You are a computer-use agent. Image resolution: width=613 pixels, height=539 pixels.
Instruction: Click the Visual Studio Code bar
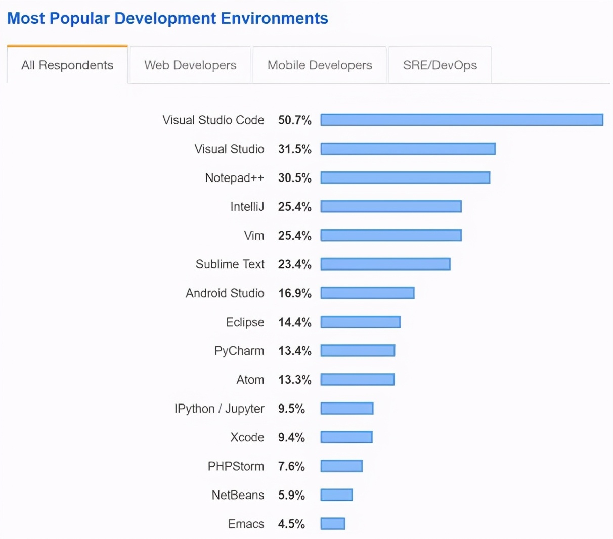click(x=462, y=120)
